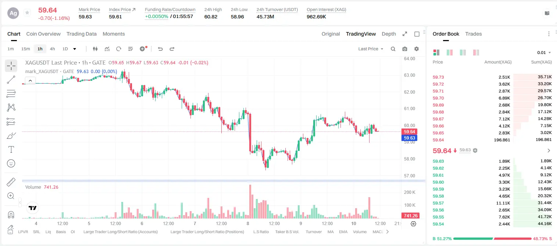Select the crosshair cursor tool

tap(11, 66)
